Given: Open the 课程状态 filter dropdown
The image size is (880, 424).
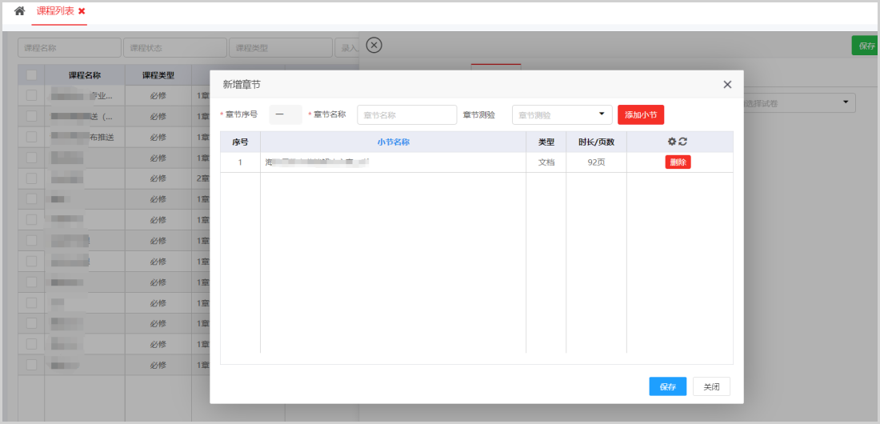Looking at the screenshot, I should point(174,48).
